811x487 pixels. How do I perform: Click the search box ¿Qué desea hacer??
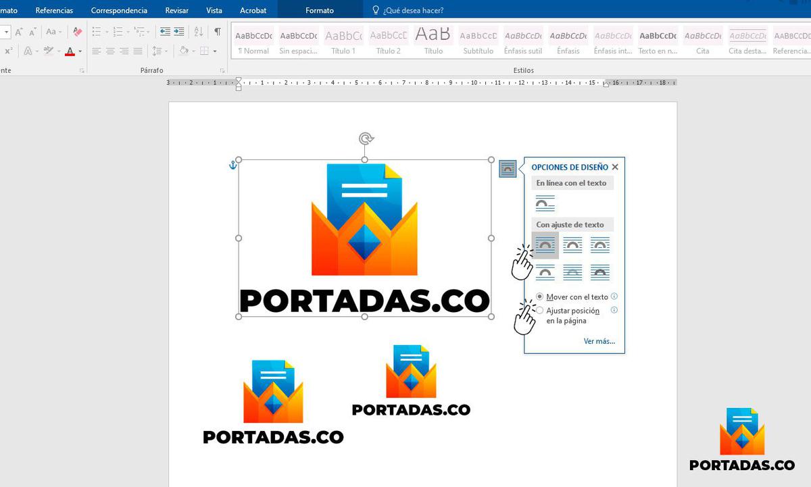point(408,9)
